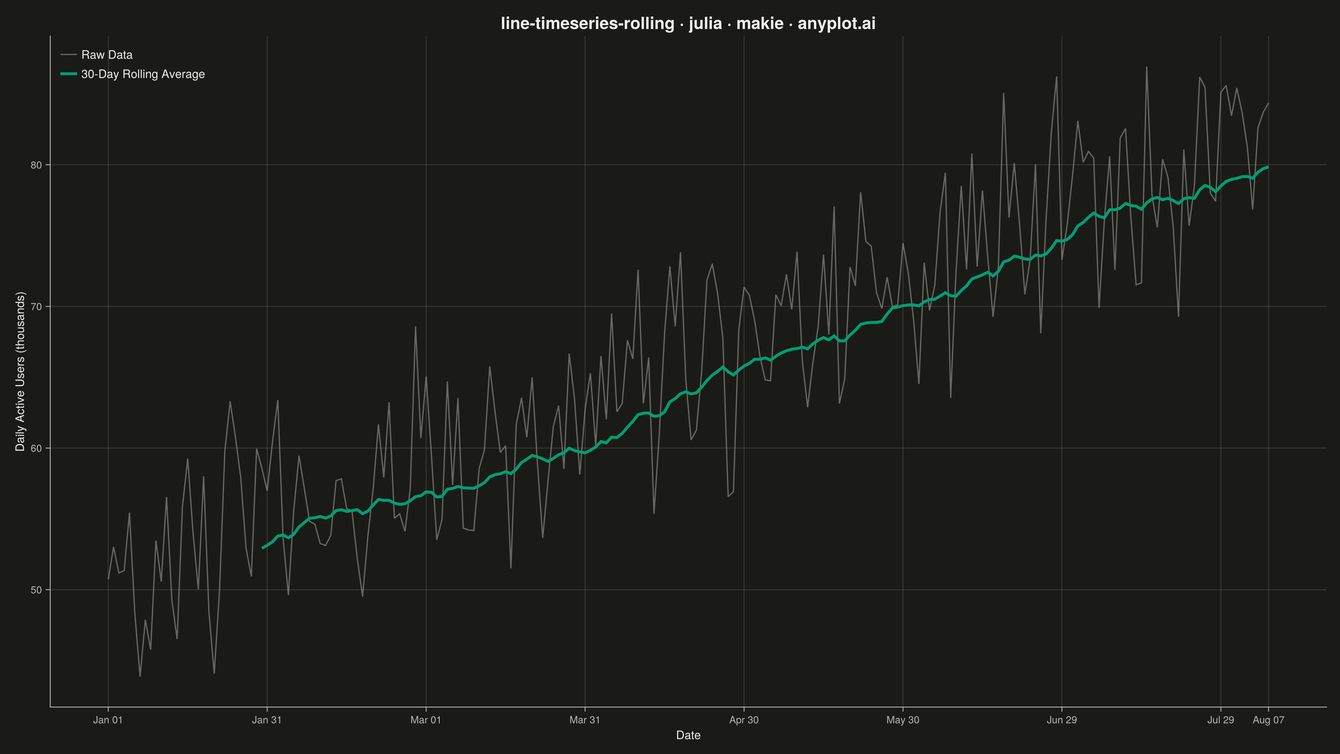Viewport: 1340px width, 754px height.
Task: Click the Daily Active Users y-axis title
Action: [20, 372]
